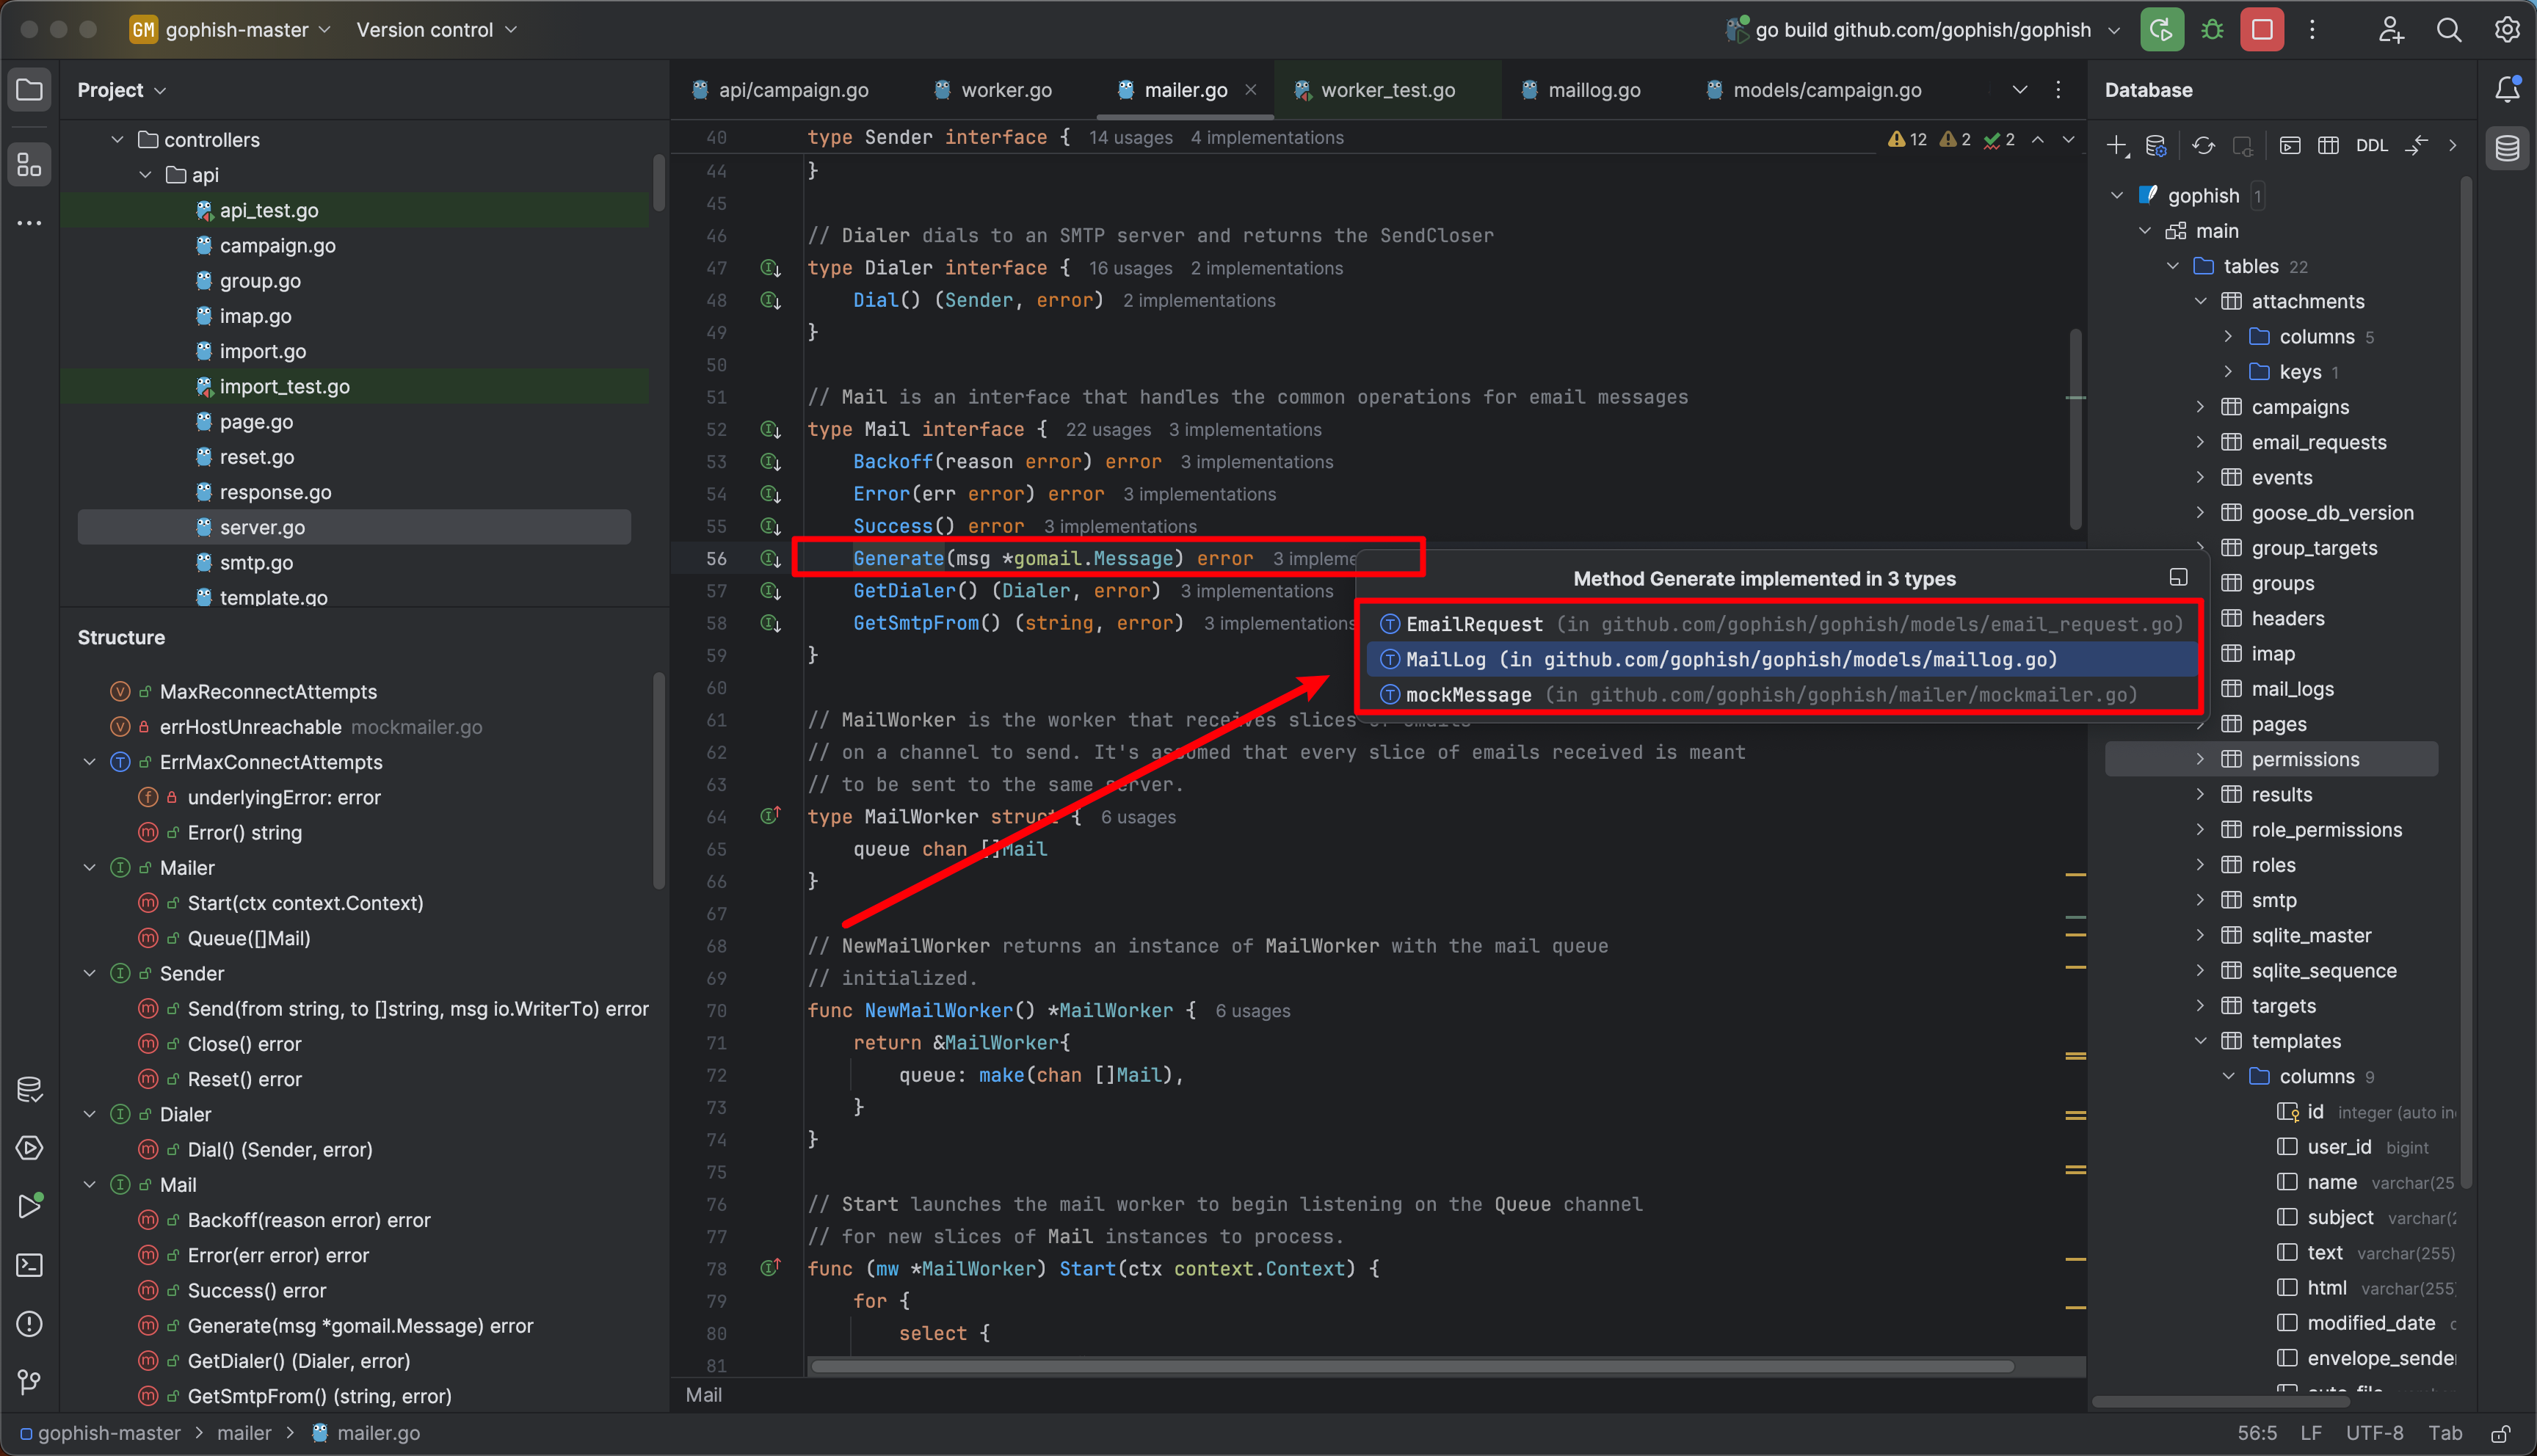Open the Problems tool window icon
The image size is (2537, 1456).
click(x=29, y=1324)
